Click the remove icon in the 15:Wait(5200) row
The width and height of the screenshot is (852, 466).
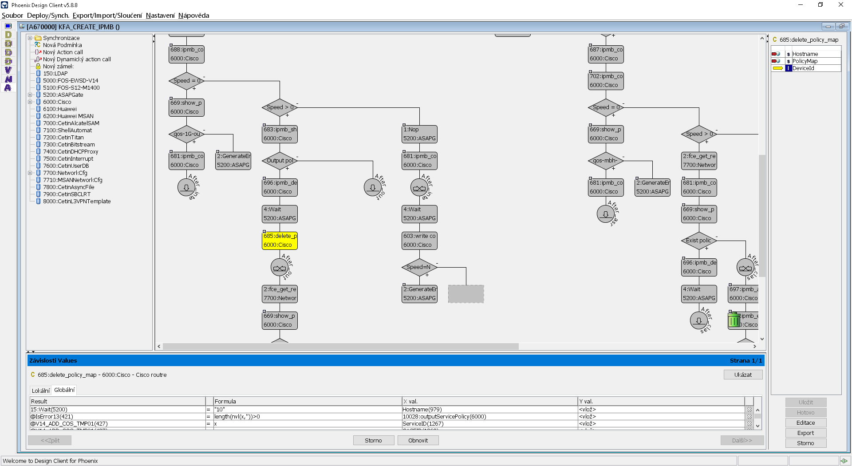click(749, 409)
